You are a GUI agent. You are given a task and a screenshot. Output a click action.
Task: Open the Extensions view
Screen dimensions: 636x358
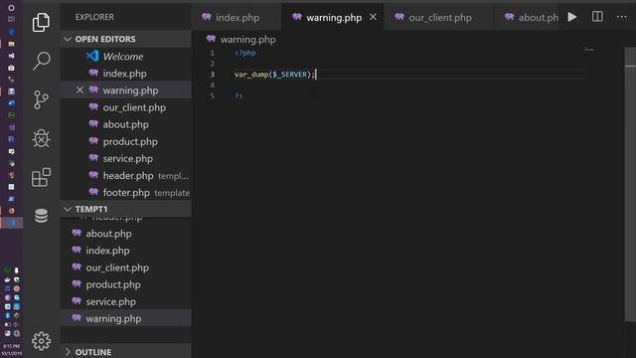coord(41,177)
